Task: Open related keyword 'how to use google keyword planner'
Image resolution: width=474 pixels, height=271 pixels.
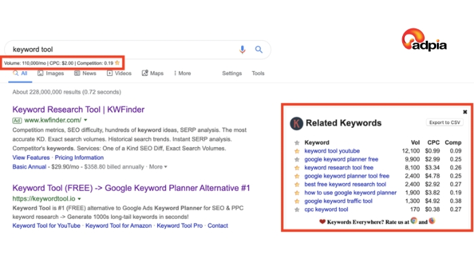Action: click(350, 192)
